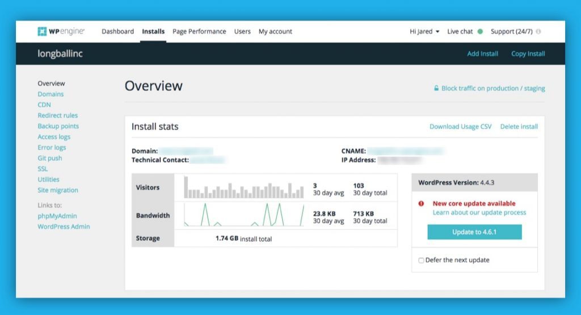
Task: Open Utilities in the sidebar
Action: point(48,180)
